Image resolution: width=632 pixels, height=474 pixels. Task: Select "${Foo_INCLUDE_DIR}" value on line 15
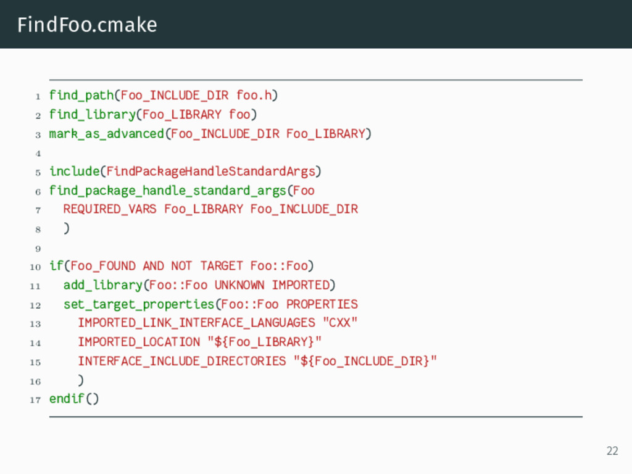coord(365,360)
